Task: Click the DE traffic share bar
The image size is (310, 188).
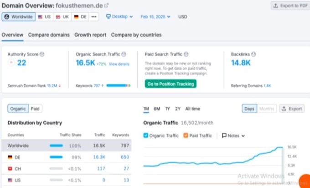Action: 56,157
